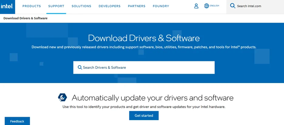Click the 'Use this tool to identify' description

coord(144,107)
